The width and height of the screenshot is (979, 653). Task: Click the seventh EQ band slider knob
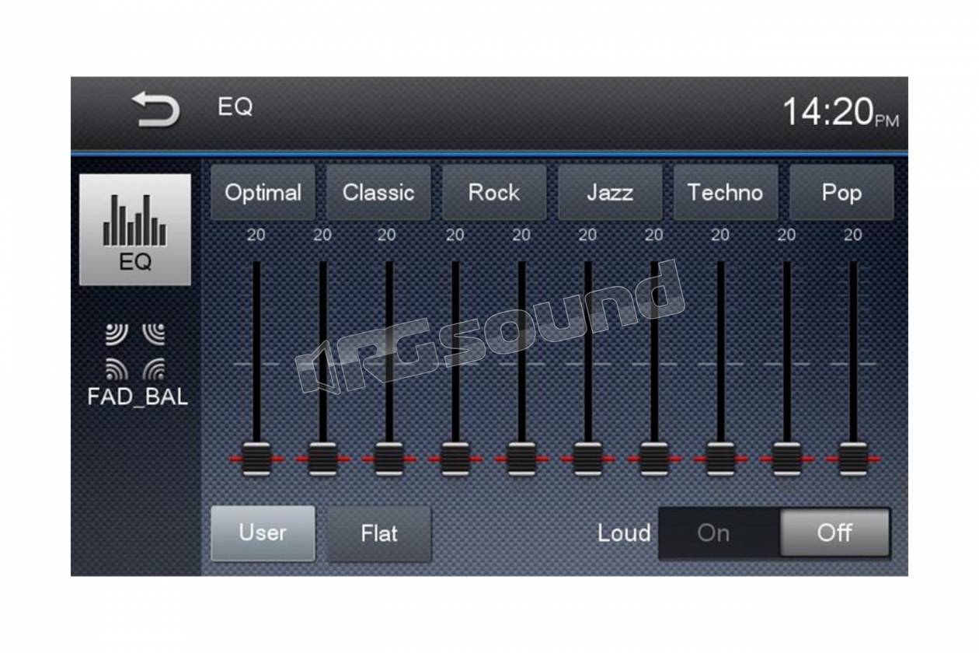pyautogui.click(x=654, y=459)
